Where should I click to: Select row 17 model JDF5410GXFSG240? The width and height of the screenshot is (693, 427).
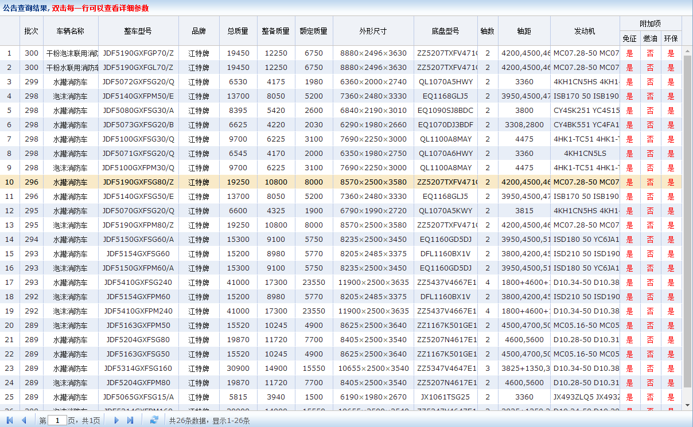point(138,282)
